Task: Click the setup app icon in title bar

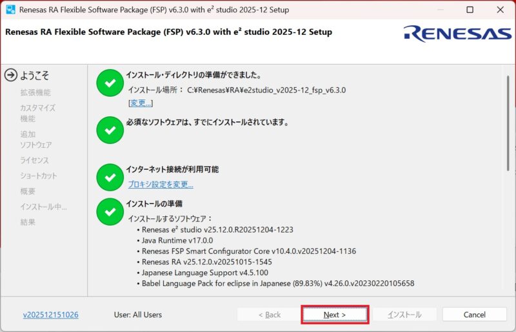Action: pos(10,10)
